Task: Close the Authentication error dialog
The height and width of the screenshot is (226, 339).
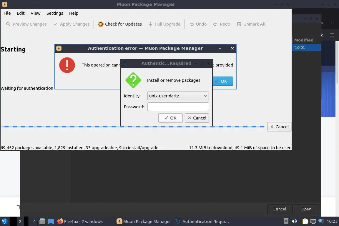Action: coord(232,48)
